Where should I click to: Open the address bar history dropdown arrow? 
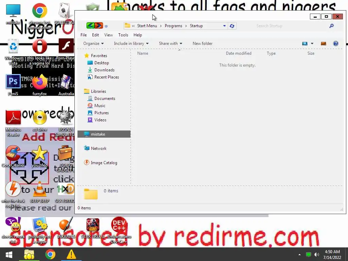(x=224, y=26)
